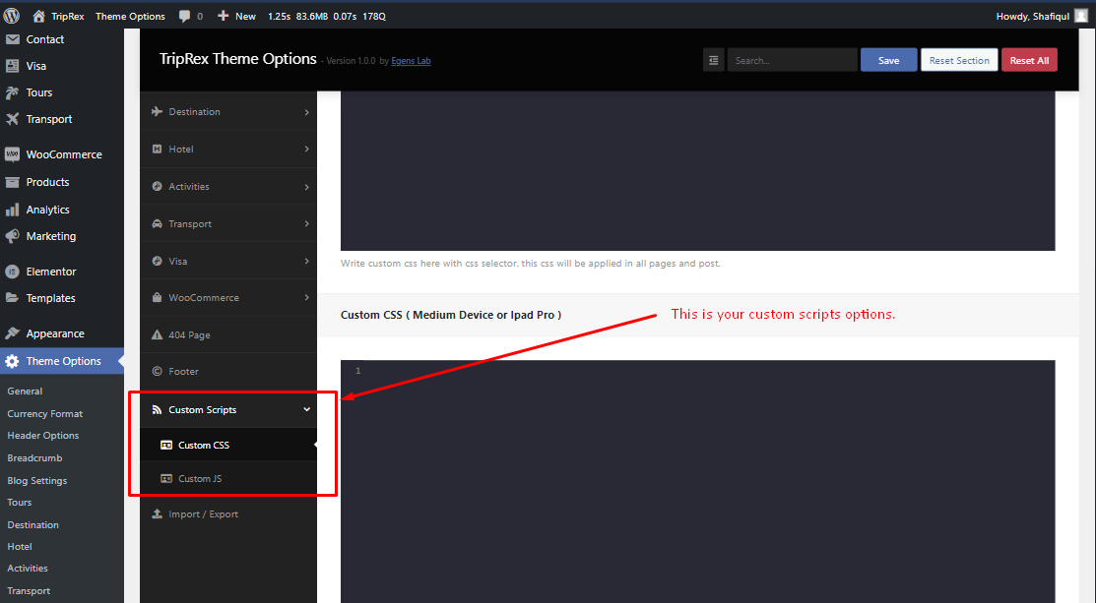Expand the Activities section chevron
The height and width of the screenshot is (603, 1096).
click(307, 187)
